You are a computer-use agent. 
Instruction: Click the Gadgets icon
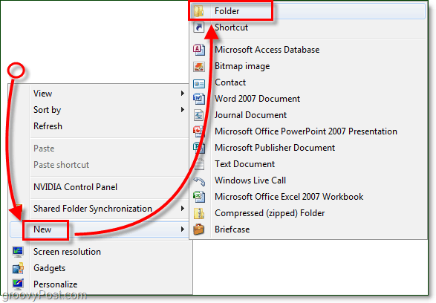(x=18, y=268)
